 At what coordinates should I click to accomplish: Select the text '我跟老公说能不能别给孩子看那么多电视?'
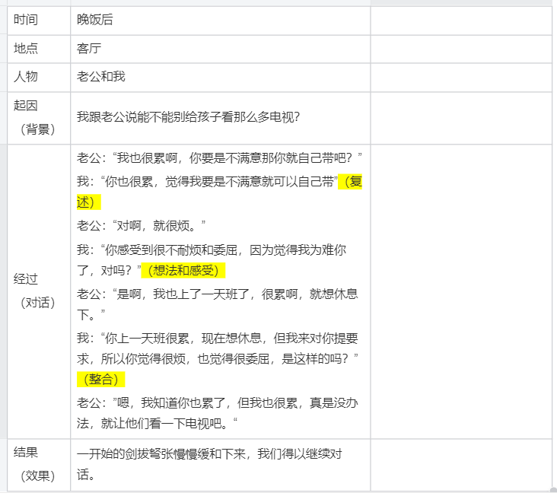(188, 117)
